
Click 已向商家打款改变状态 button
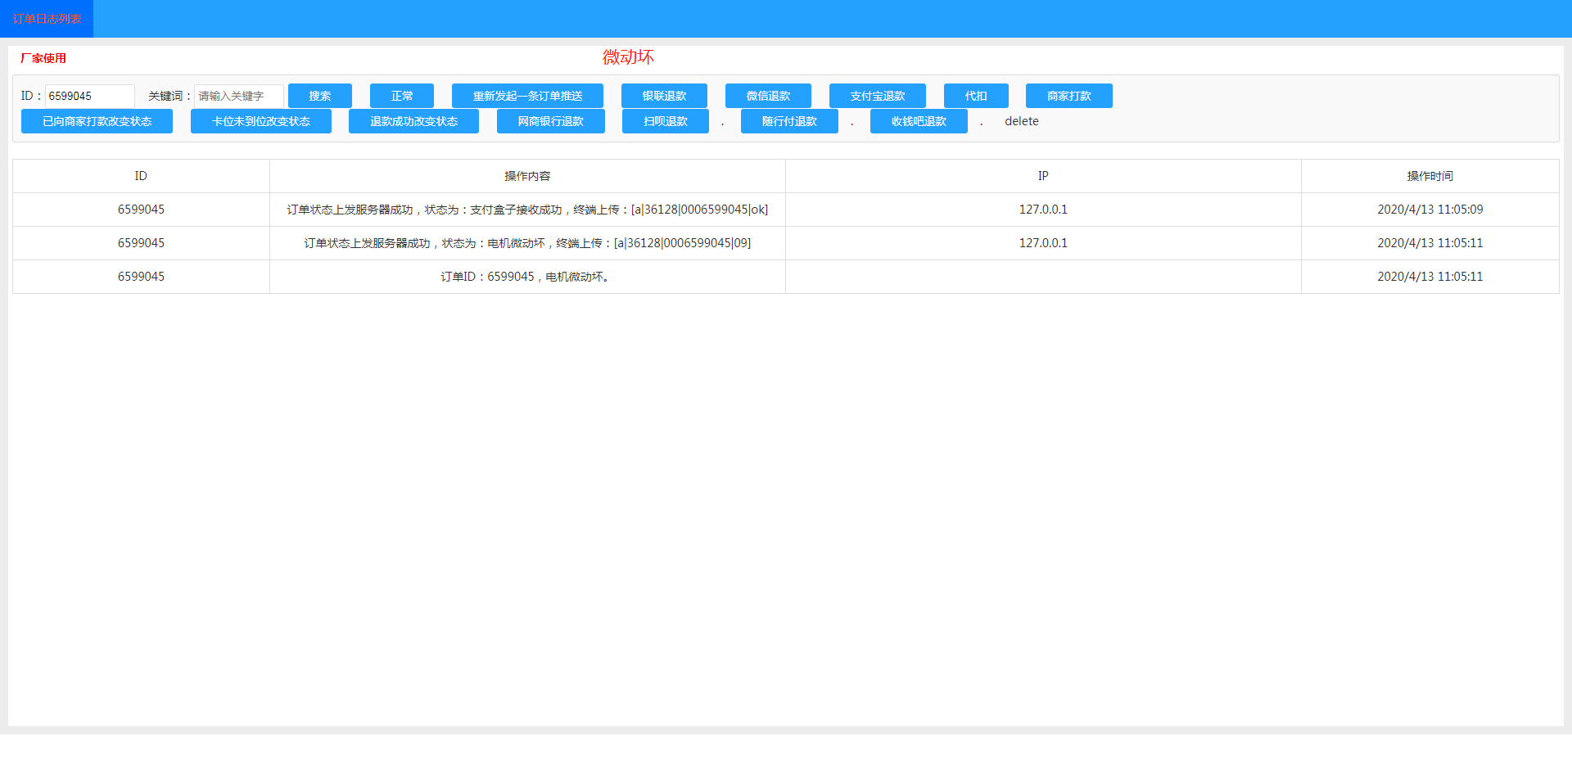click(97, 121)
